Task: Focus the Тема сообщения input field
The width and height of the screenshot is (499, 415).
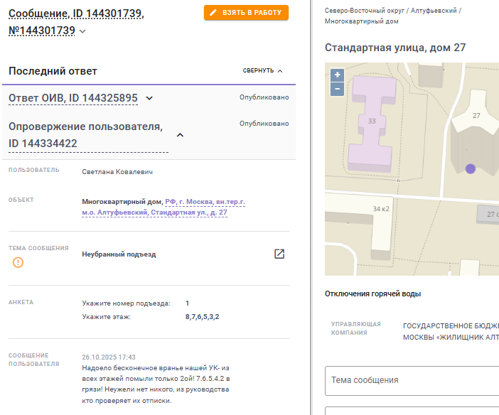Action: (412, 381)
